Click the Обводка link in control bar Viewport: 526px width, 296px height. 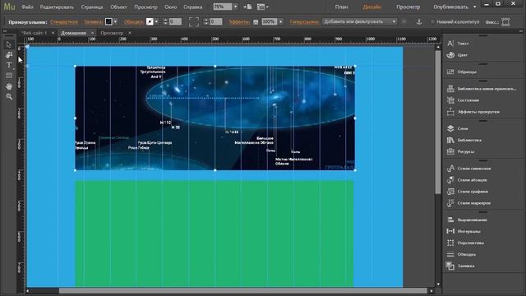(x=134, y=22)
